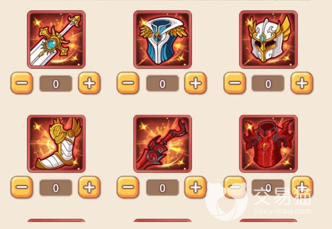332x229 pixels.
Task: Increase quantity of the red demon sword
Action: coord(195,187)
